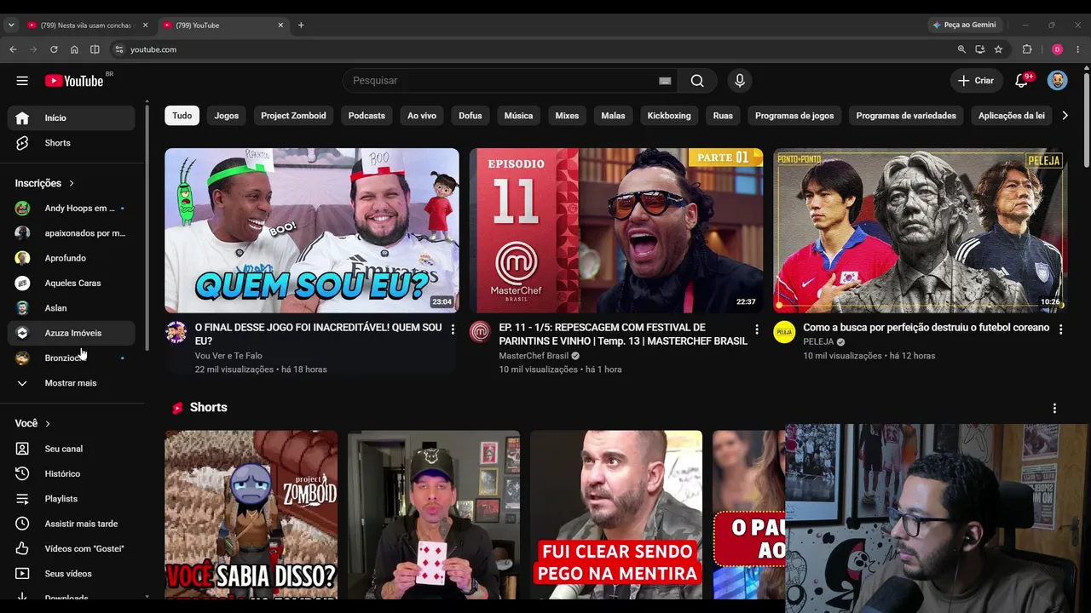The height and width of the screenshot is (613, 1091).
Task: Open the side panel icon in browser toolbar
Action: coord(95,49)
